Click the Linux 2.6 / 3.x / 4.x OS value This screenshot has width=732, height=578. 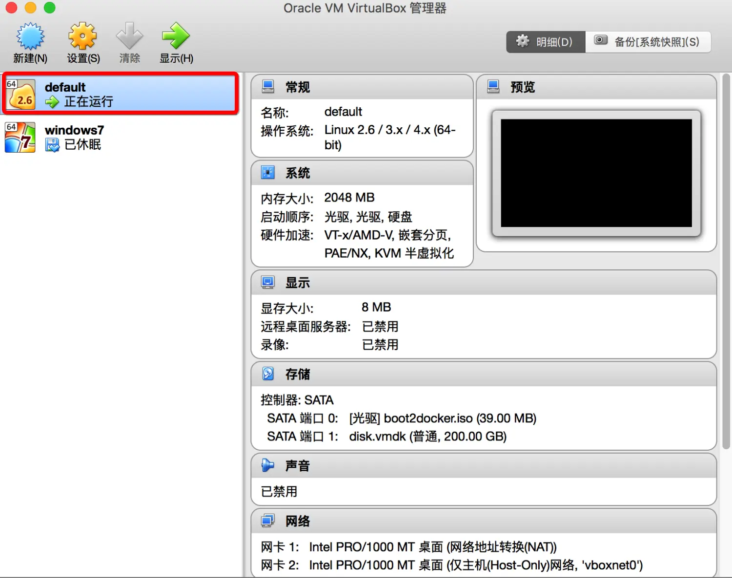pos(390,137)
